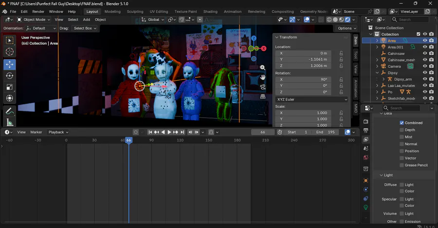Click the Options button in viewport header

pyautogui.click(x=347, y=28)
